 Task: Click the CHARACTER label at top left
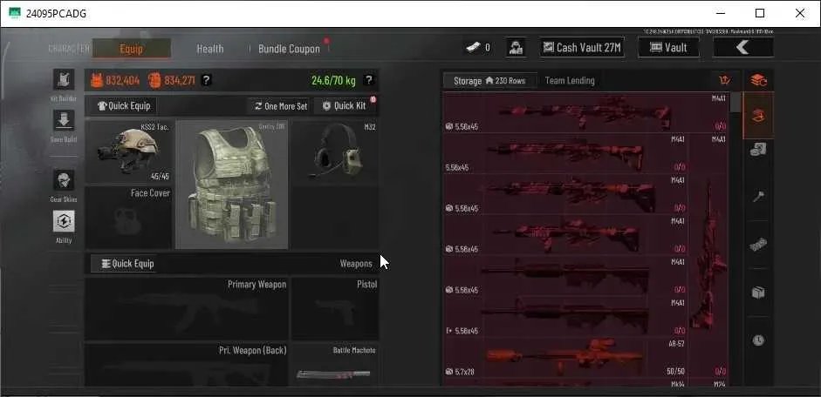tap(69, 49)
